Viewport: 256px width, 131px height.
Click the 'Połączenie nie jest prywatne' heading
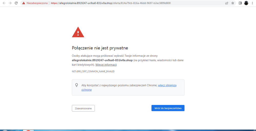coord(100,48)
